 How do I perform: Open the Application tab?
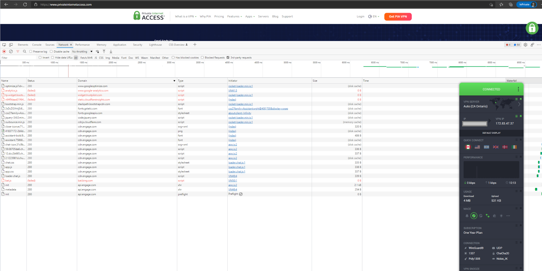120,45
